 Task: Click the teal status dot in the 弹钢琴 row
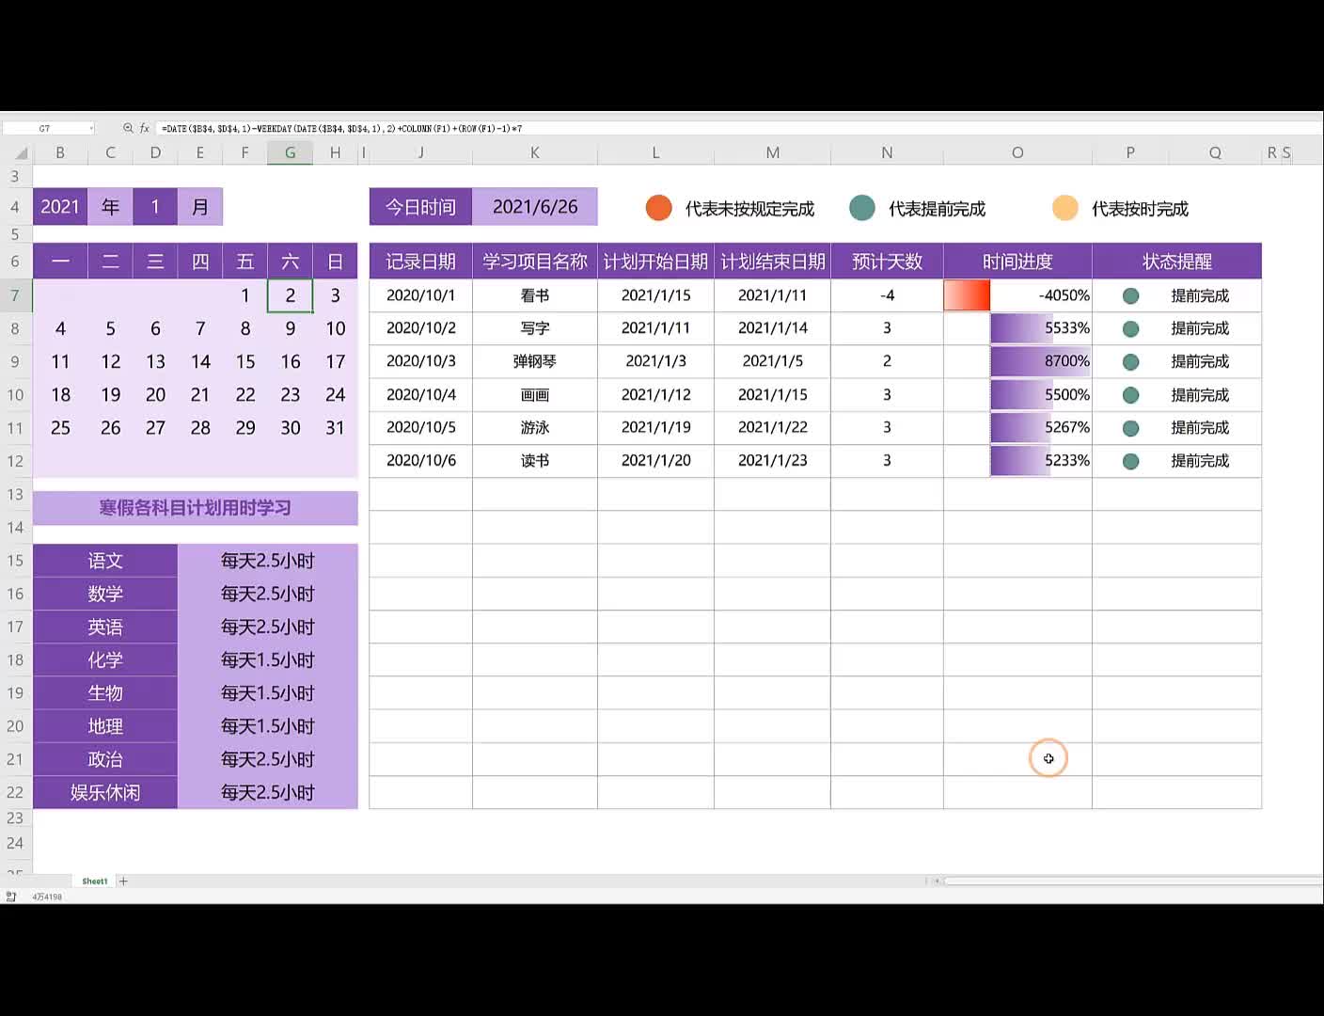coord(1131,362)
